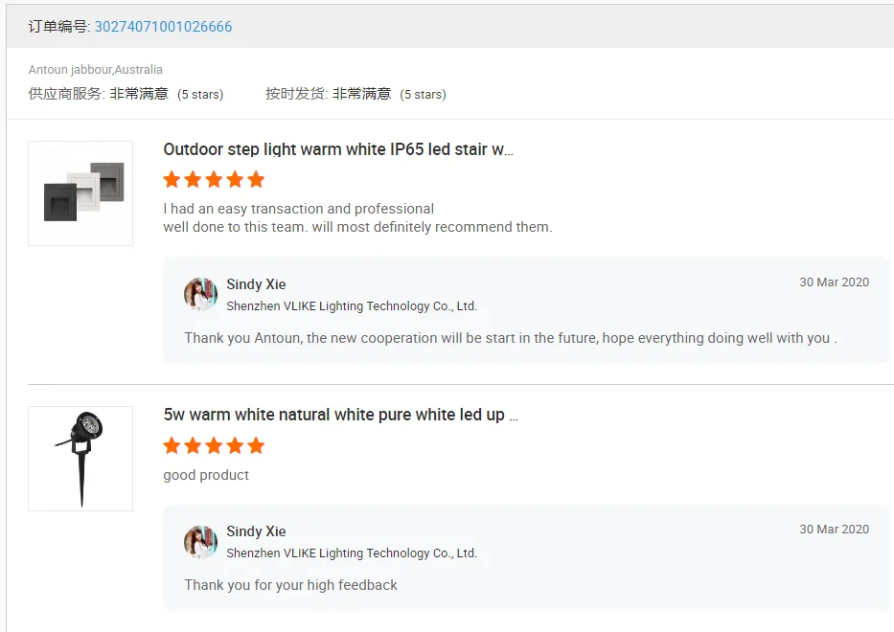Click Sindy Xie avatar in second reply
Screen dimensions: 894x632
(x=200, y=542)
